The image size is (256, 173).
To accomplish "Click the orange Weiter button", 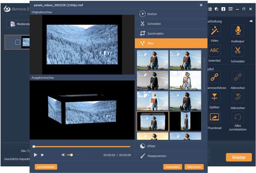I will click(239, 158).
